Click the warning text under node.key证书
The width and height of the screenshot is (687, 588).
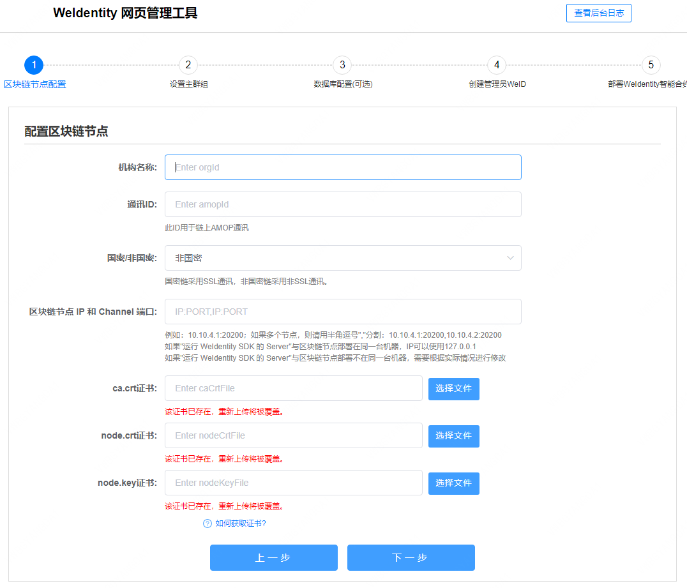click(225, 506)
